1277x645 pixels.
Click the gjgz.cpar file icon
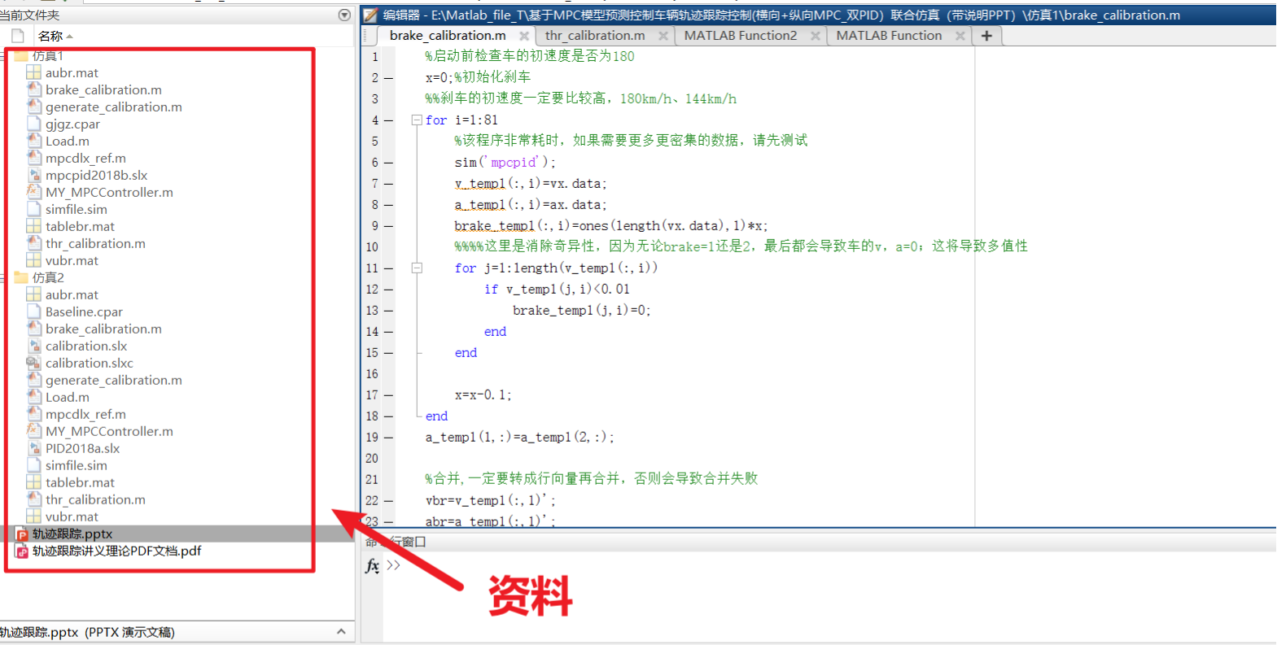click(x=33, y=124)
